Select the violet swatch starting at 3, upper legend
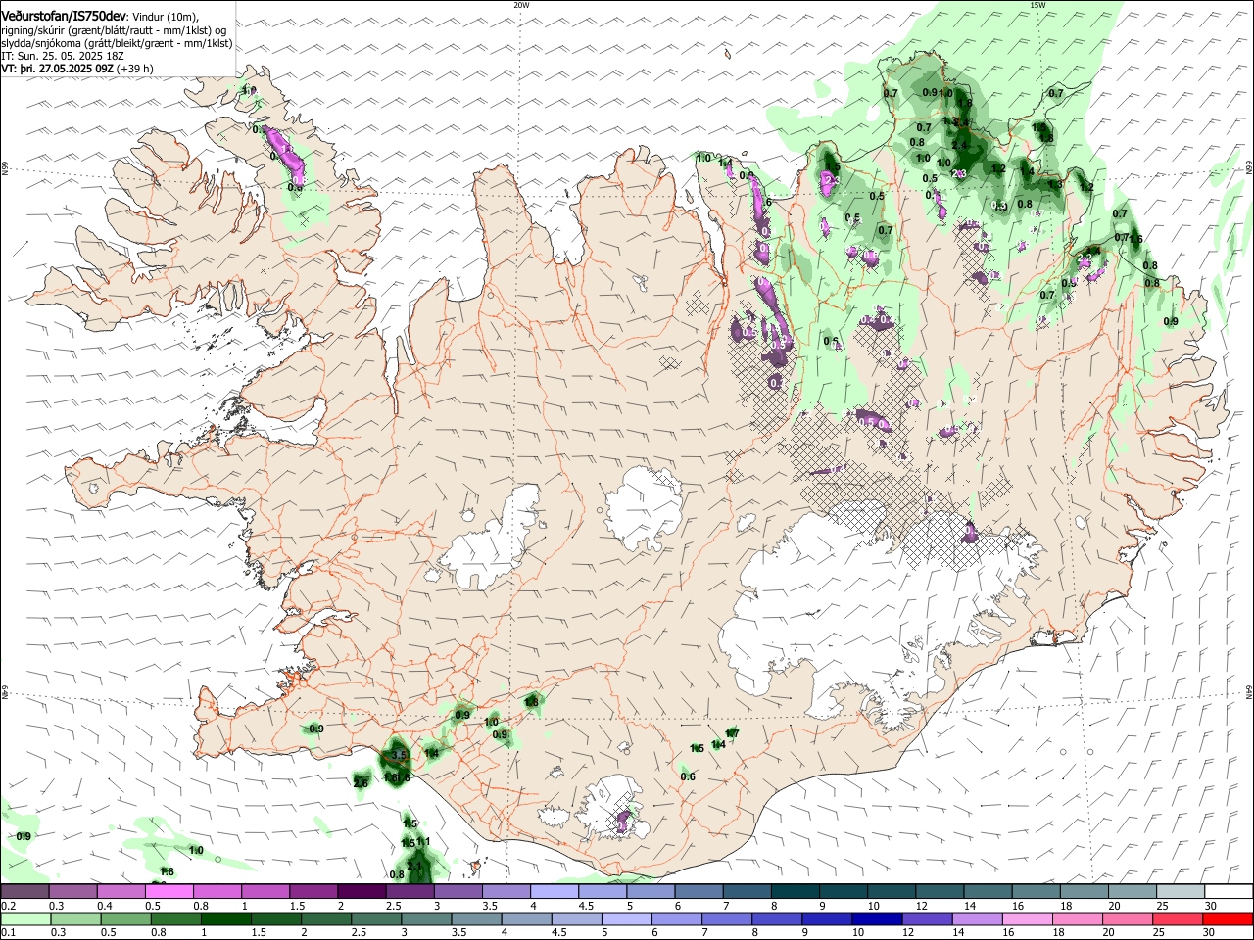The height and width of the screenshot is (940, 1254). coord(458,891)
